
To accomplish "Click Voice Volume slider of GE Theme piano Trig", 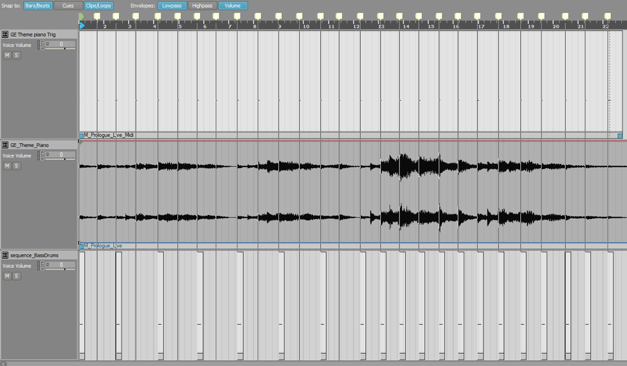I will tap(60, 48).
